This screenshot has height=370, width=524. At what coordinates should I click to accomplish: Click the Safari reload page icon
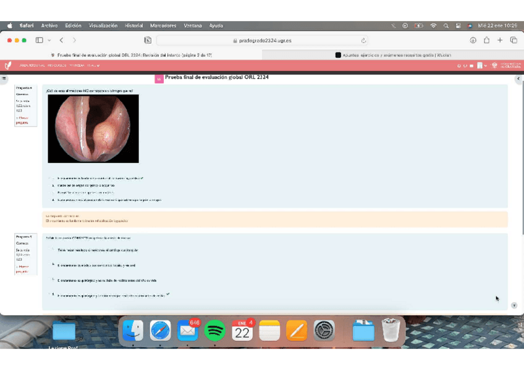tap(363, 40)
